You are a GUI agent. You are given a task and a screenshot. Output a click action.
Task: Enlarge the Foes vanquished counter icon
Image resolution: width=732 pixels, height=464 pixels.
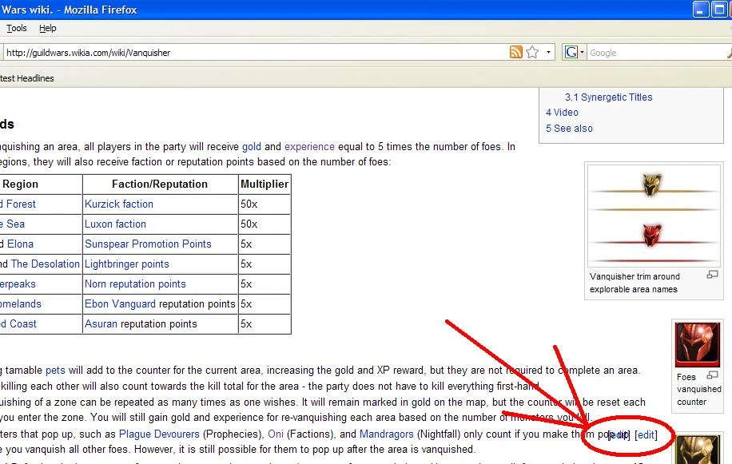pyautogui.click(x=712, y=375)
